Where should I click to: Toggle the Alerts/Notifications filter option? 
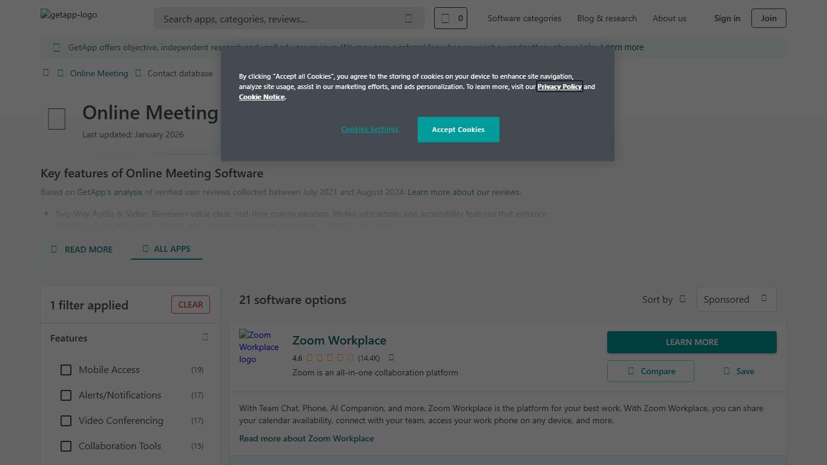pyautogui.click(x=66, y=395)
